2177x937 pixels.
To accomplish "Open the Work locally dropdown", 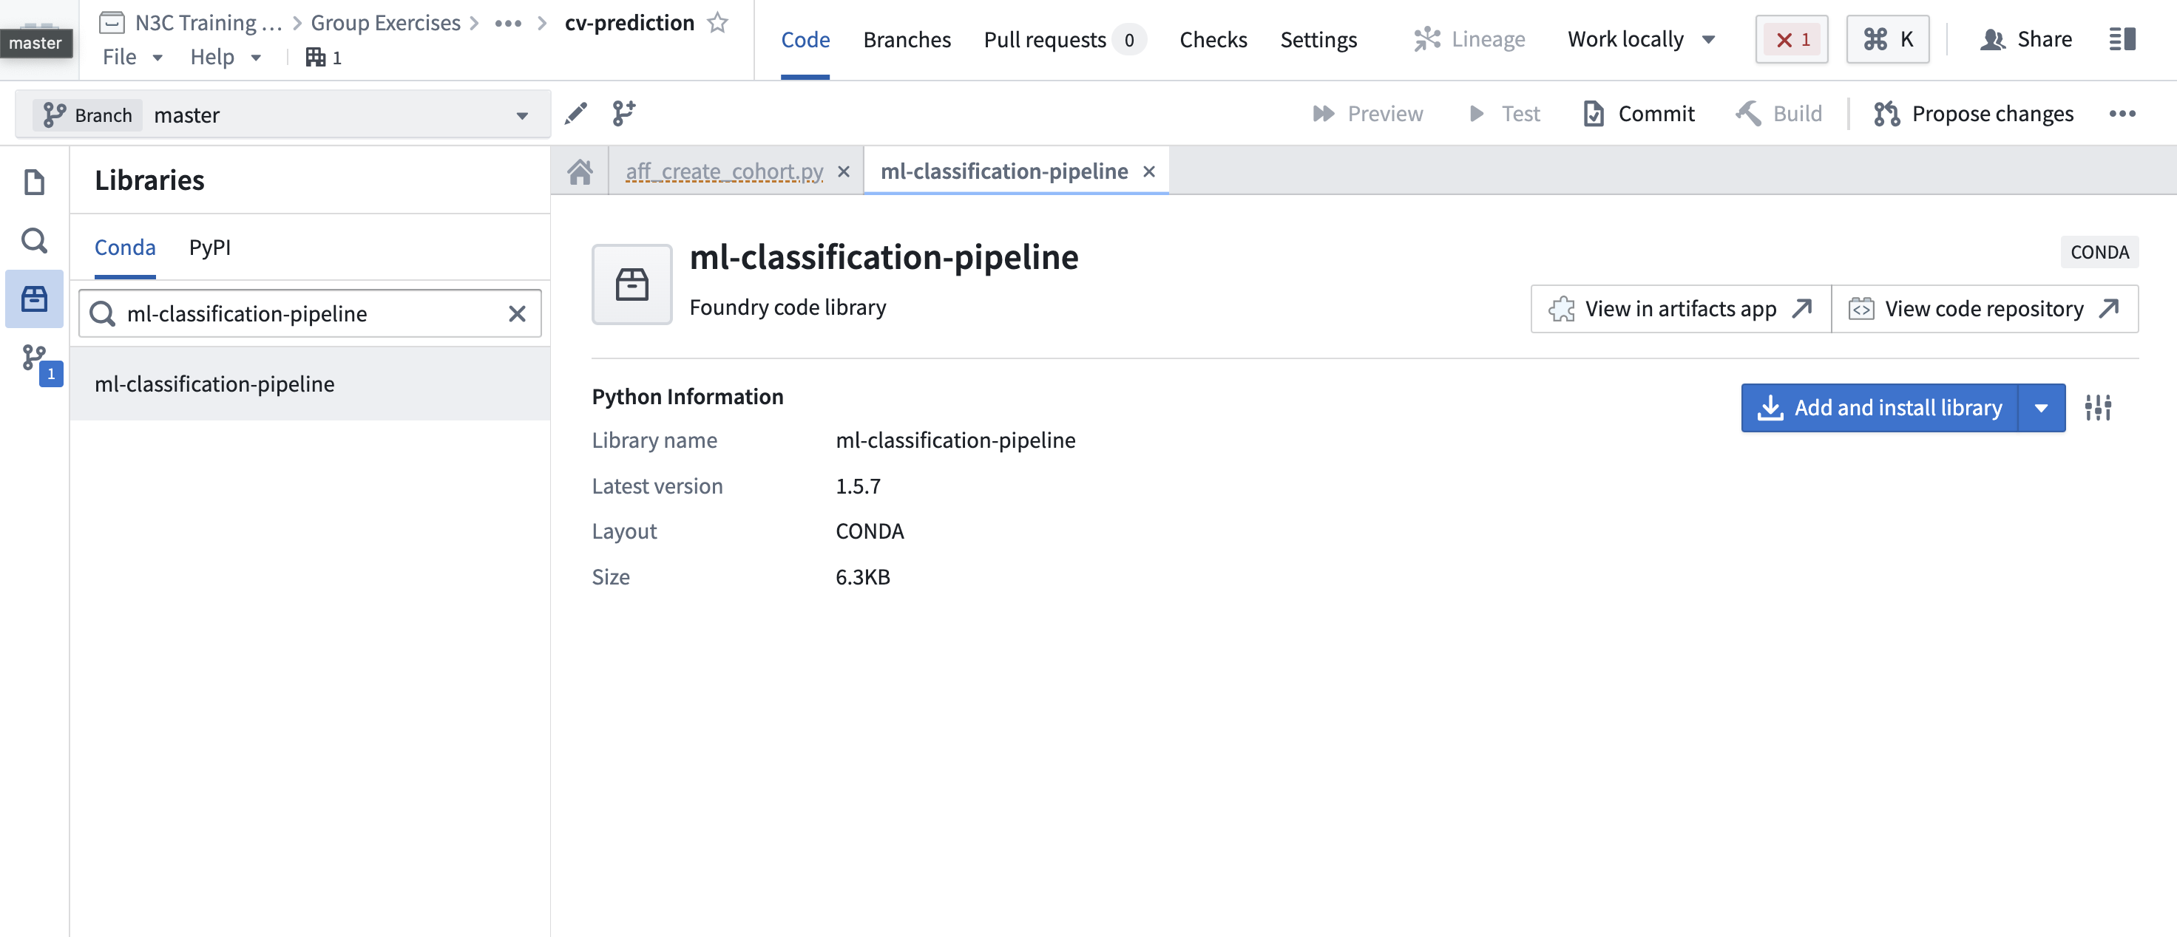I will pyautogui.click(x=1640, y=39).
